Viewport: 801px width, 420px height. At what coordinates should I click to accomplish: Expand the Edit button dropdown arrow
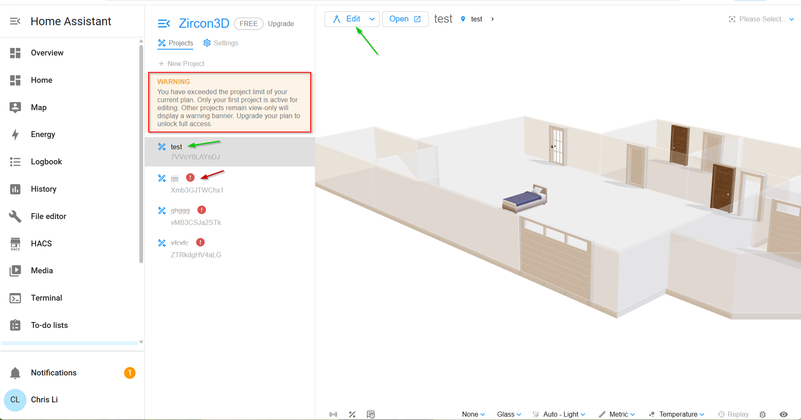(372, 19)
